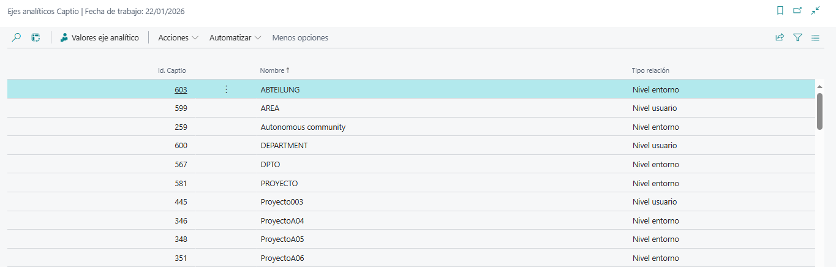This screenshot has height=267, width=836.
Task: Toggle the filter pane funnel icon
Action: [797, 37]
